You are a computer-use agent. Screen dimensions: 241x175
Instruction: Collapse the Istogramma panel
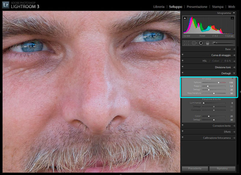(234, 13)
